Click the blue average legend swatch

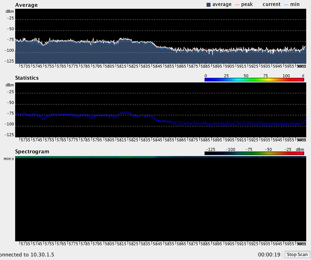(x=208, y=4)
